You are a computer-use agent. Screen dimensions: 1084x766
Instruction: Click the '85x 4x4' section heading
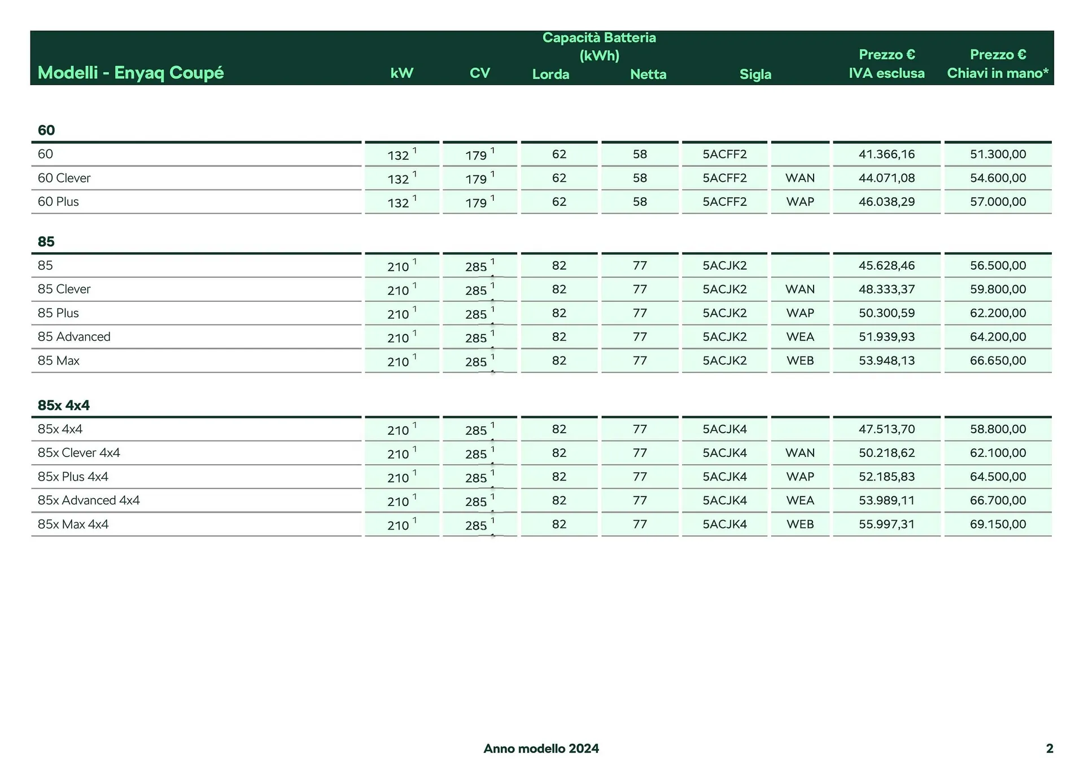tap(63, 405)
